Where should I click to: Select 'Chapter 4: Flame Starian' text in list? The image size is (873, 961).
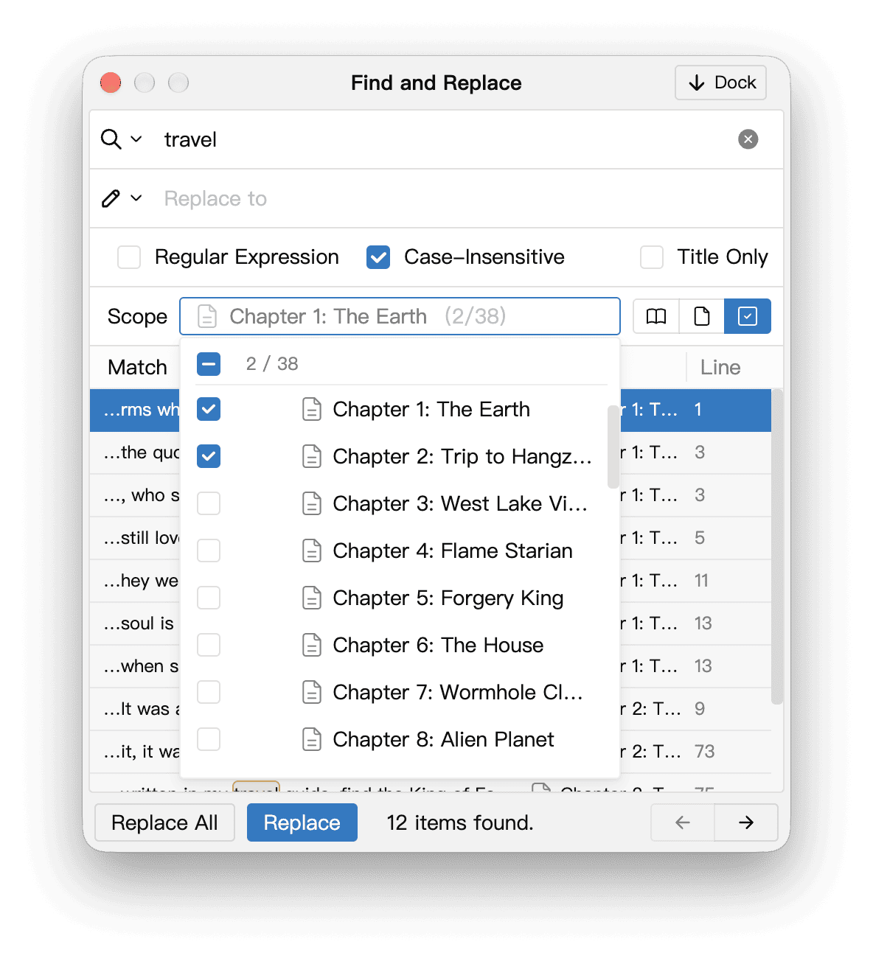(x=453, y=551)
